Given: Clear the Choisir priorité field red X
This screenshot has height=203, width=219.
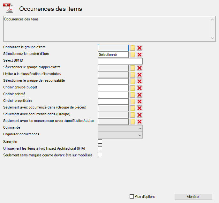Looking at the screenshot, I should pyautogui.click(x=140, y=95).
